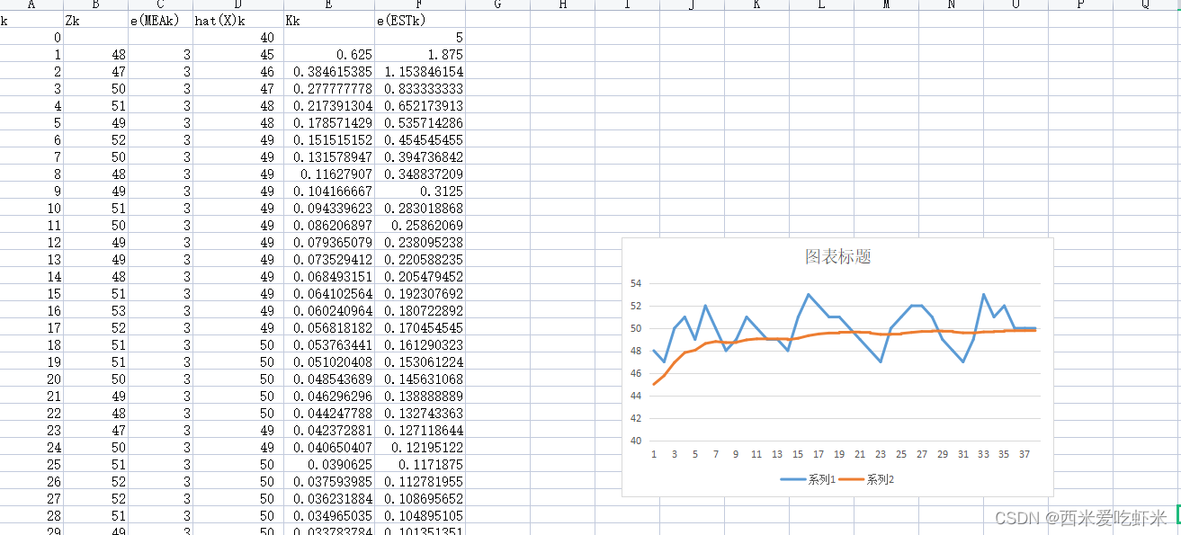
Task: Select cell containing 0.060240964
Action: (x=329, y=310)
